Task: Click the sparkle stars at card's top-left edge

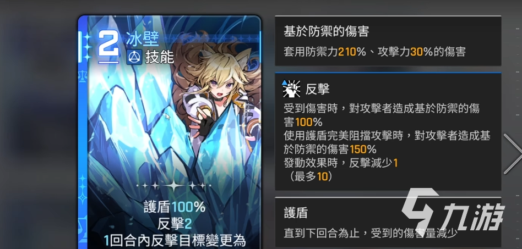Action: coord(85,47)
